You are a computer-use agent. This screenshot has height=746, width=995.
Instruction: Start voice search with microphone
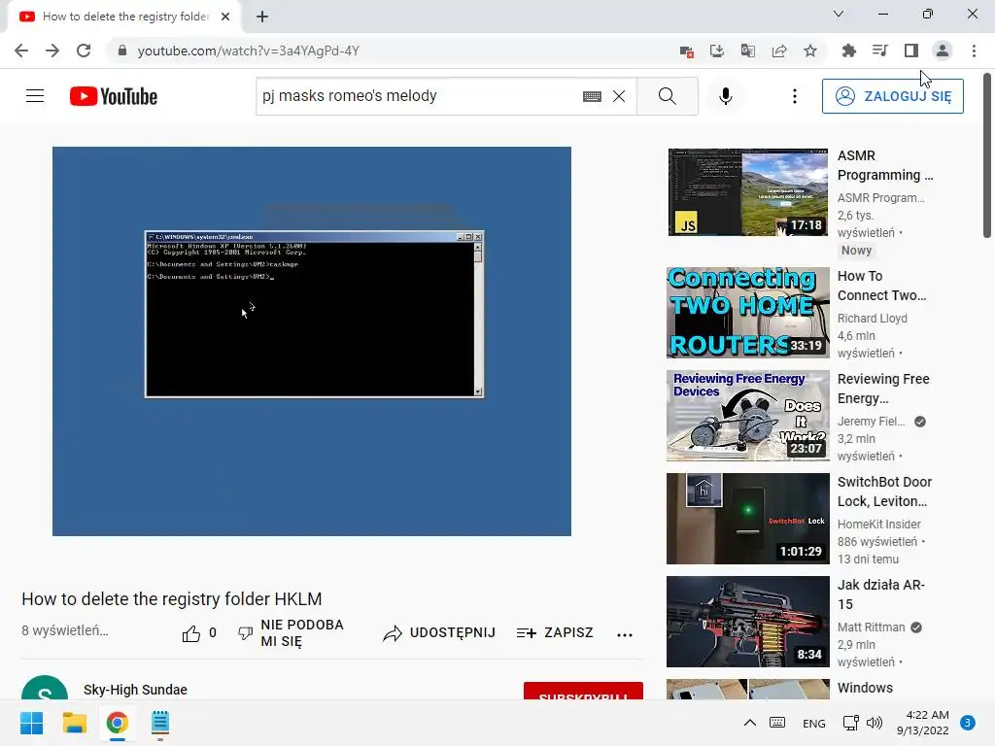[x=725, y=96]
